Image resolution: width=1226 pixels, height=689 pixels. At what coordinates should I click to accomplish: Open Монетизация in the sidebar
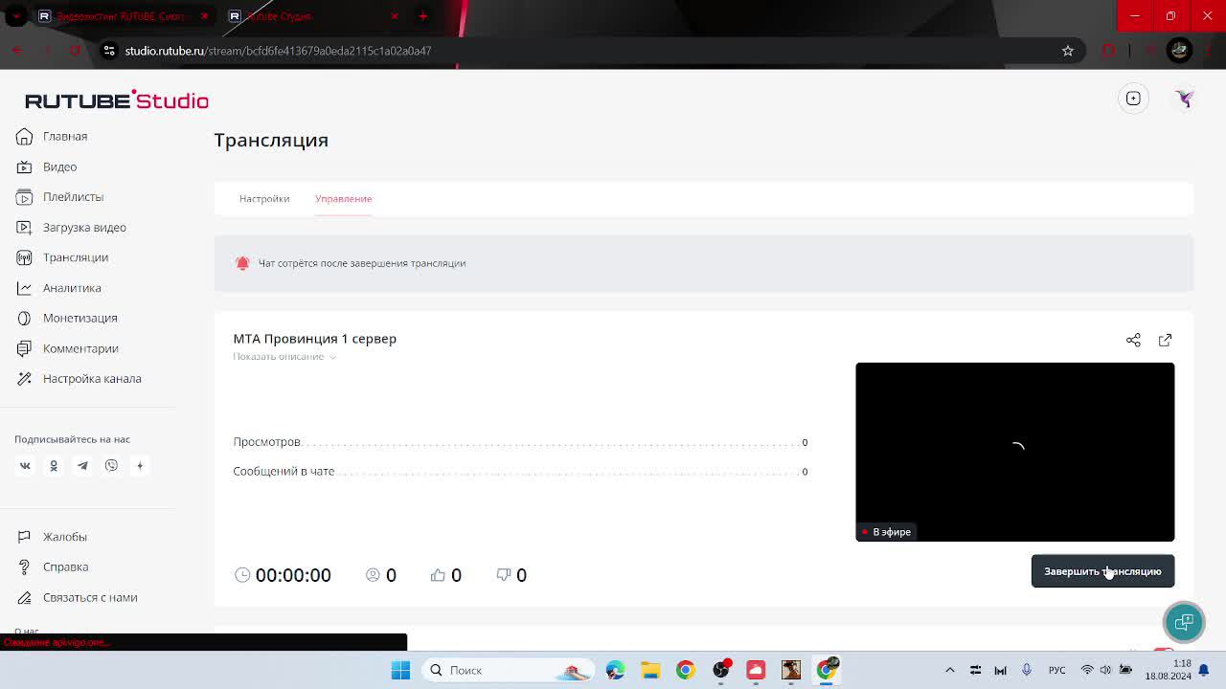[66, 318]
